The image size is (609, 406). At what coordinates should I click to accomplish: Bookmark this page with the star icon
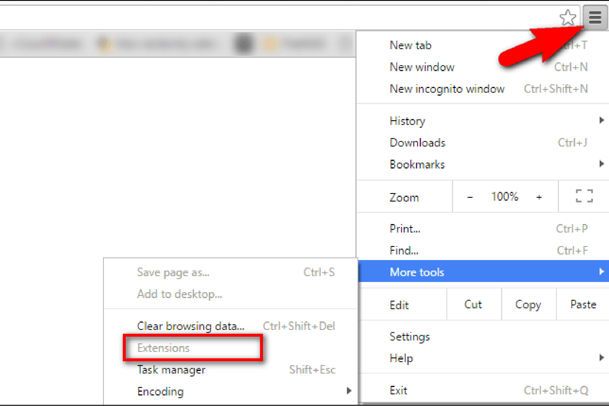[x=568, y=18]
